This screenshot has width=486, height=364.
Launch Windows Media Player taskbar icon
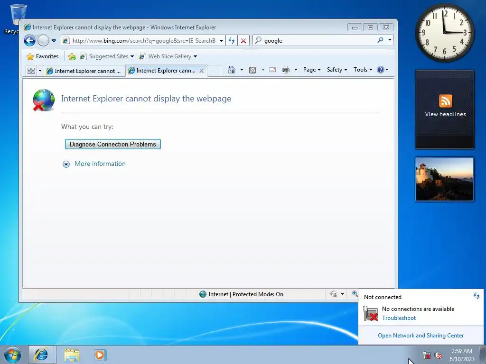[100, 355]
